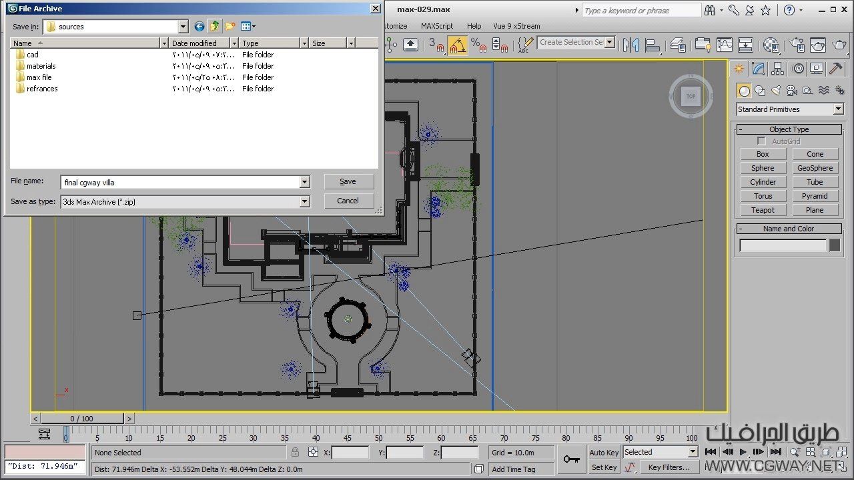Toggle Auto Key animation mode

click(604, 453)
